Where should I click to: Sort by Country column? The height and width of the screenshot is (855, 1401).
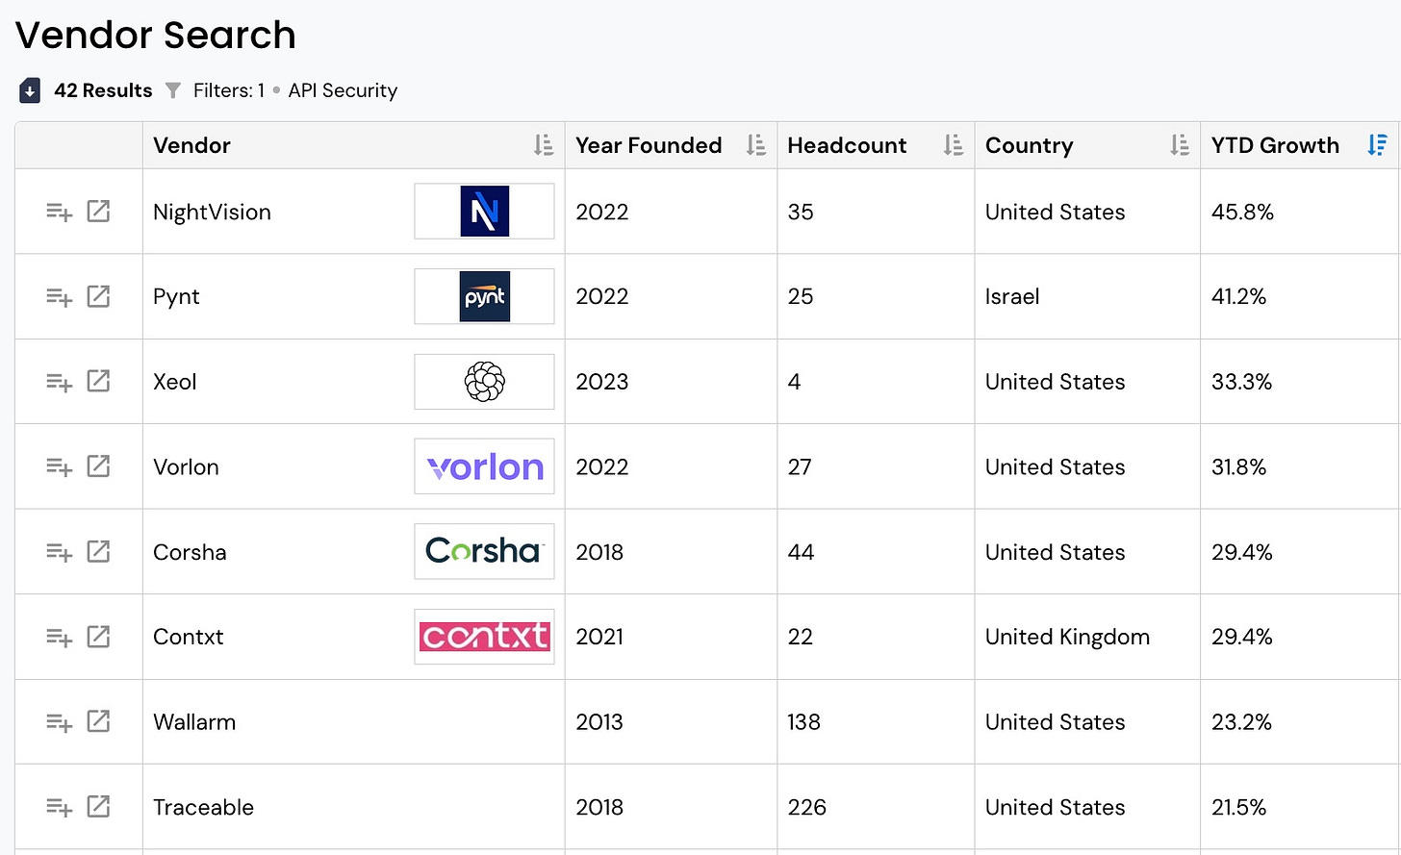pyautogui.click(x=1180, y=145)
